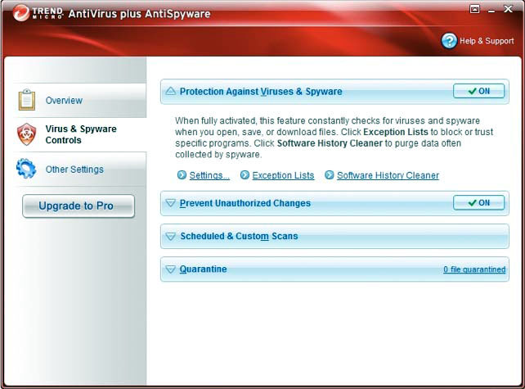The width and height of the screenshot is (525, 389).
Task: Click the Quarantine heading
Action: [204, 269]
